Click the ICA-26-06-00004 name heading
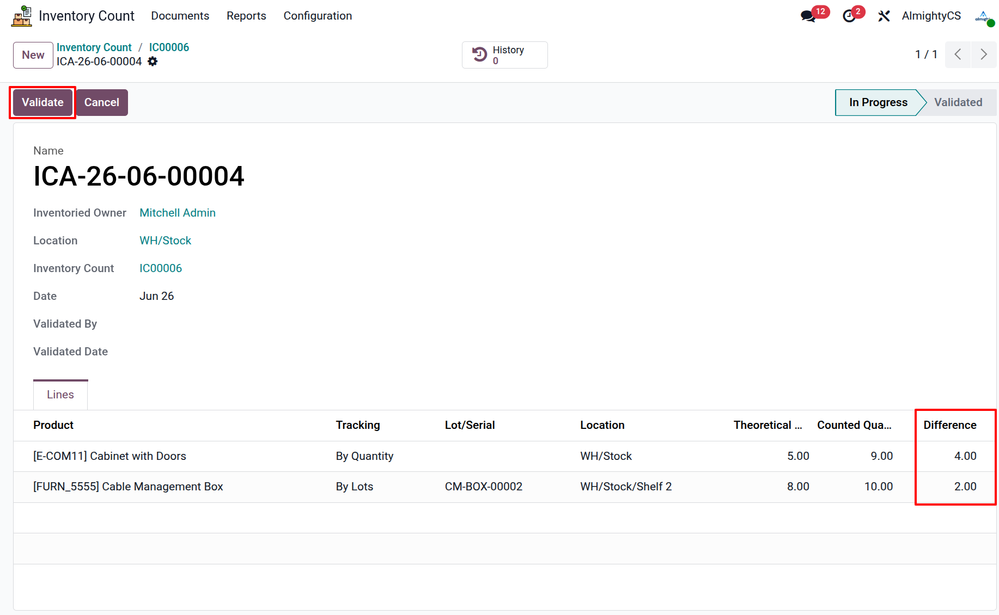999x615 pixels. [x=139, y=176]
